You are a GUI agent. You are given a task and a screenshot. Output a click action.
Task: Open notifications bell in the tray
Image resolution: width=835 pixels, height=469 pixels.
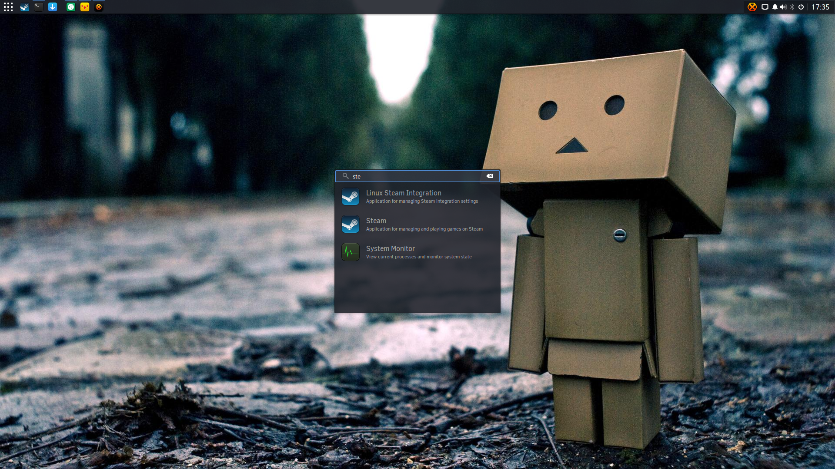pos(775,7)
